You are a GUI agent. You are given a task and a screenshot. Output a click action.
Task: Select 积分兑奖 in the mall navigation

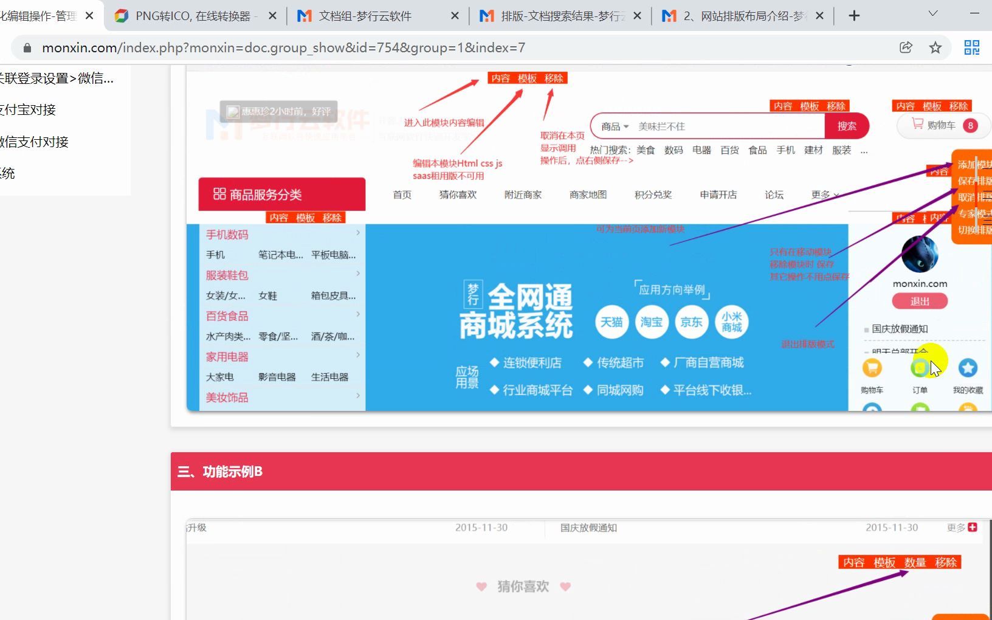point(653,195)
